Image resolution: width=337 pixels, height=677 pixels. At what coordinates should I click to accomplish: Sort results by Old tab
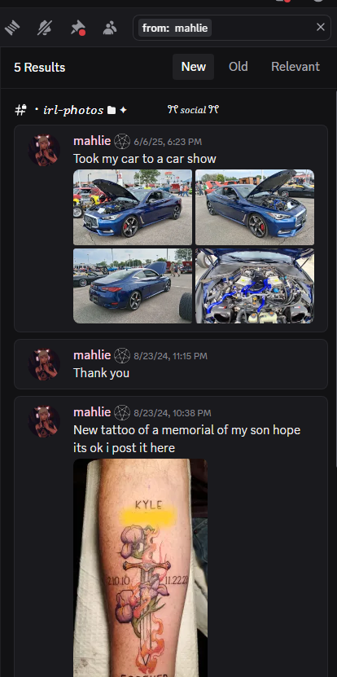coord(239,67)
